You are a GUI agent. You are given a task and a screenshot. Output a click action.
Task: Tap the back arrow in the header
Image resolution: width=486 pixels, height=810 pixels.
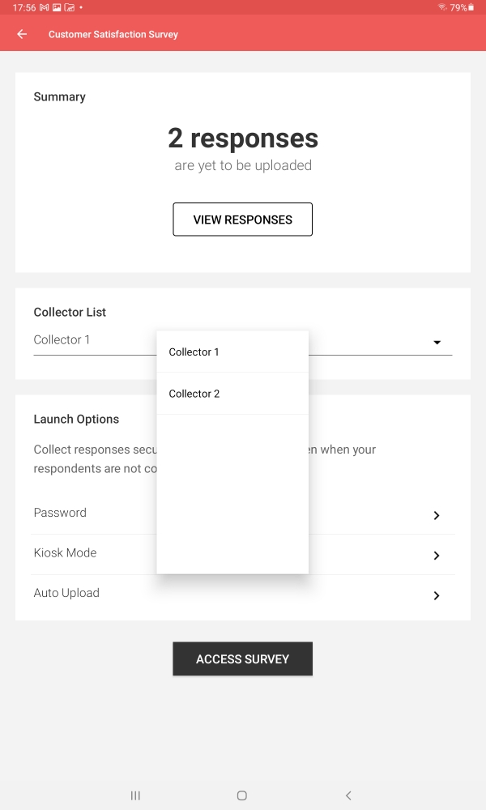tap(22, 34)
